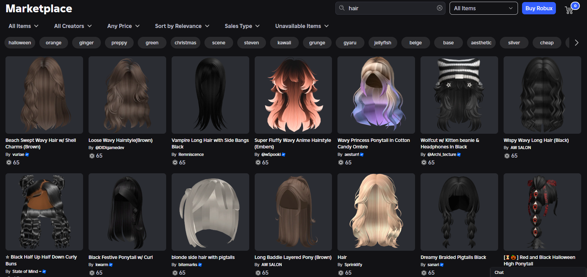The image size is (587, 277).
Task: Open Long Baddie Layered Pony title link
Action: pyautogui.click(x=293, y=257)
